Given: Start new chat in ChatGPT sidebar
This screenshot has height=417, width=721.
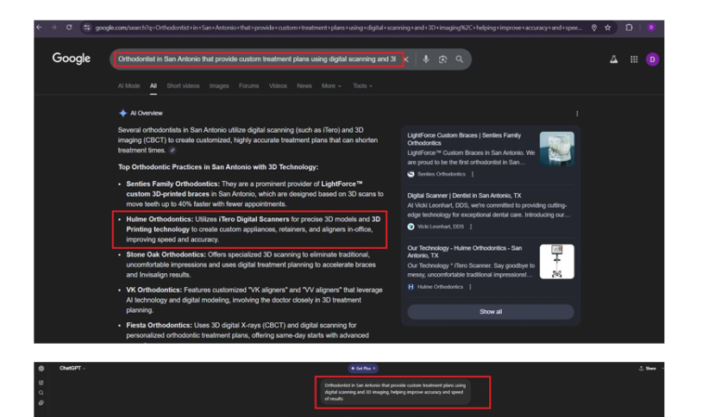Looking at the screenshot, I should pyautogui.click(x=41, y=383).
